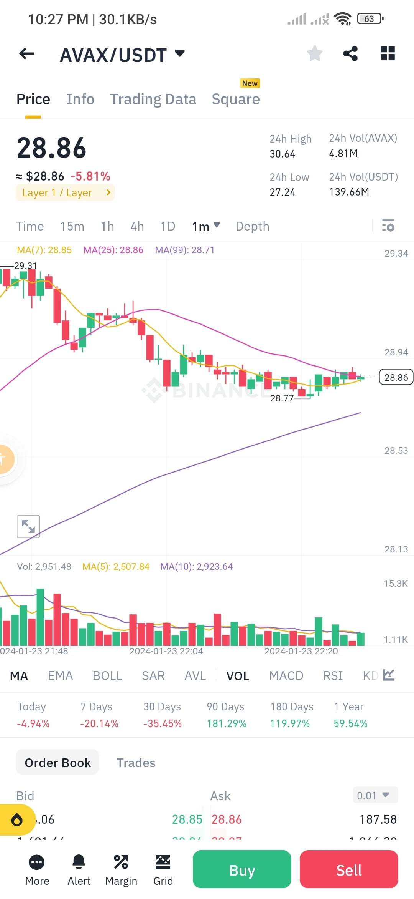Image resolution: width=414 pixels, height=899 pixels.
Task: Open the layout grid icon top right
Action: pyautogui.click(x=387, y=53)
